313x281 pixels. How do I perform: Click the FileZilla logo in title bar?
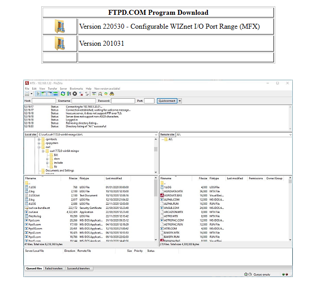[27, 83]
